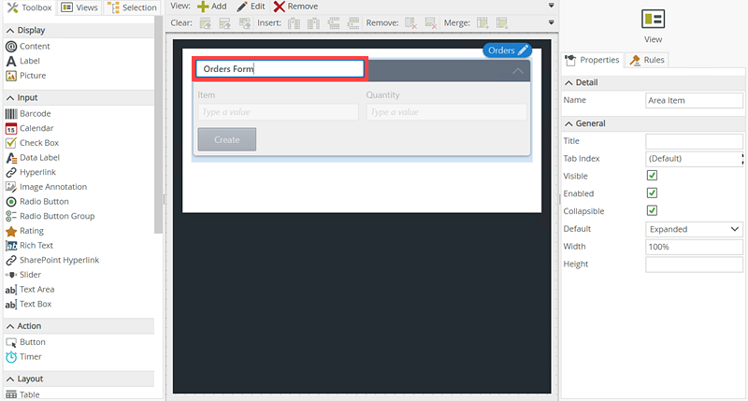
Task: Select the Radio Button control
Action: pyautogui.click(x=37, y=202)
